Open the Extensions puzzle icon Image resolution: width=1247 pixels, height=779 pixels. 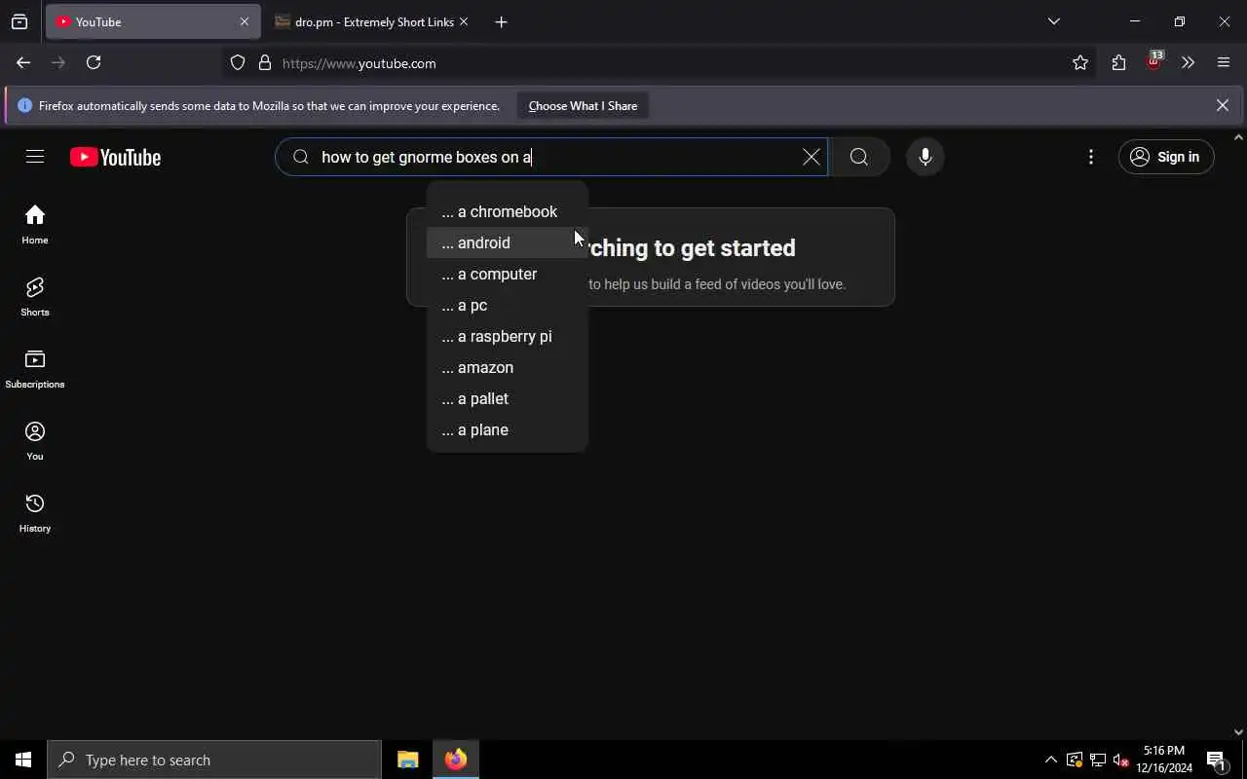[1118, 62]
